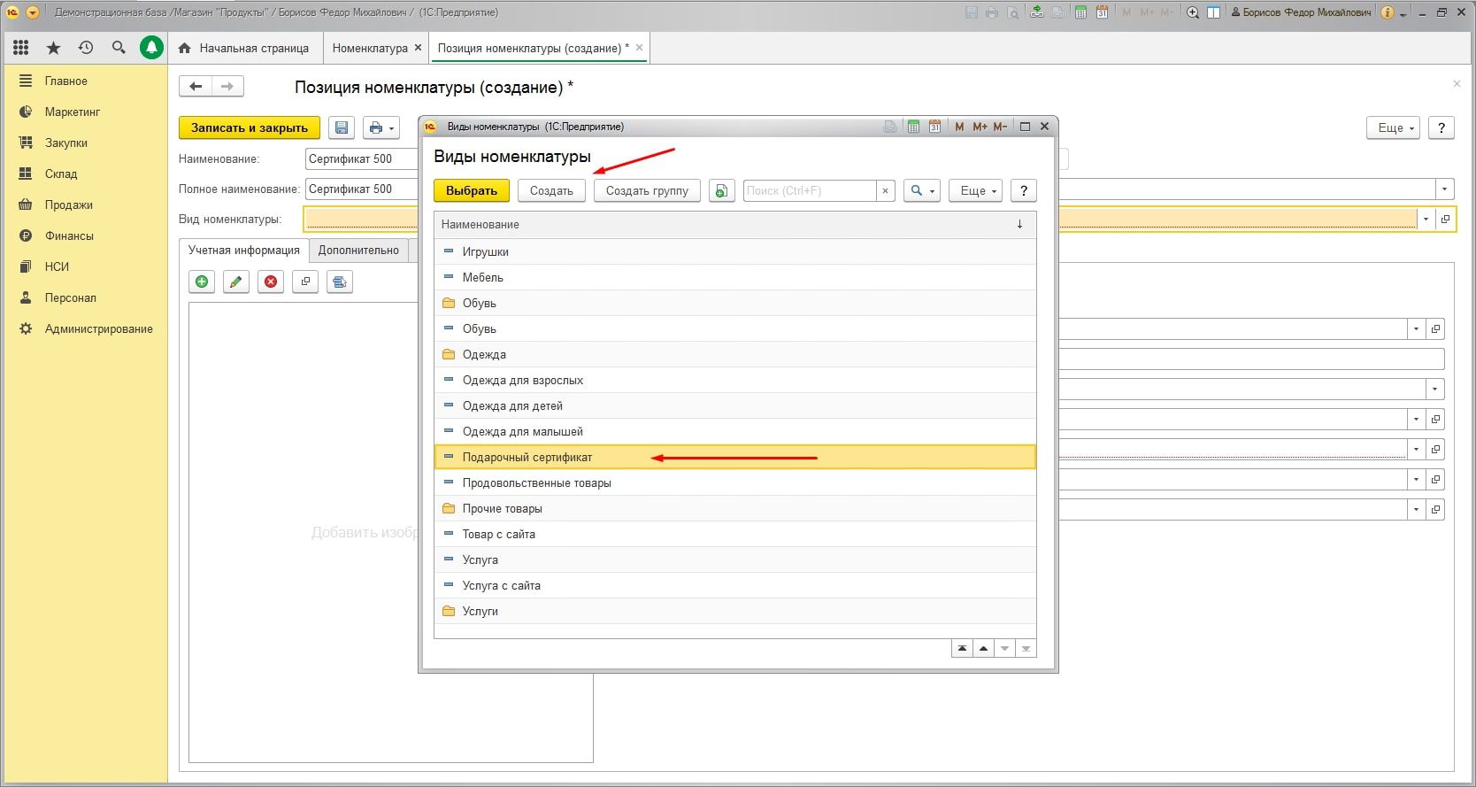This screenshot has height=787, width=1476.
Task: Click the Создать группу button
Action: (647, 190)
